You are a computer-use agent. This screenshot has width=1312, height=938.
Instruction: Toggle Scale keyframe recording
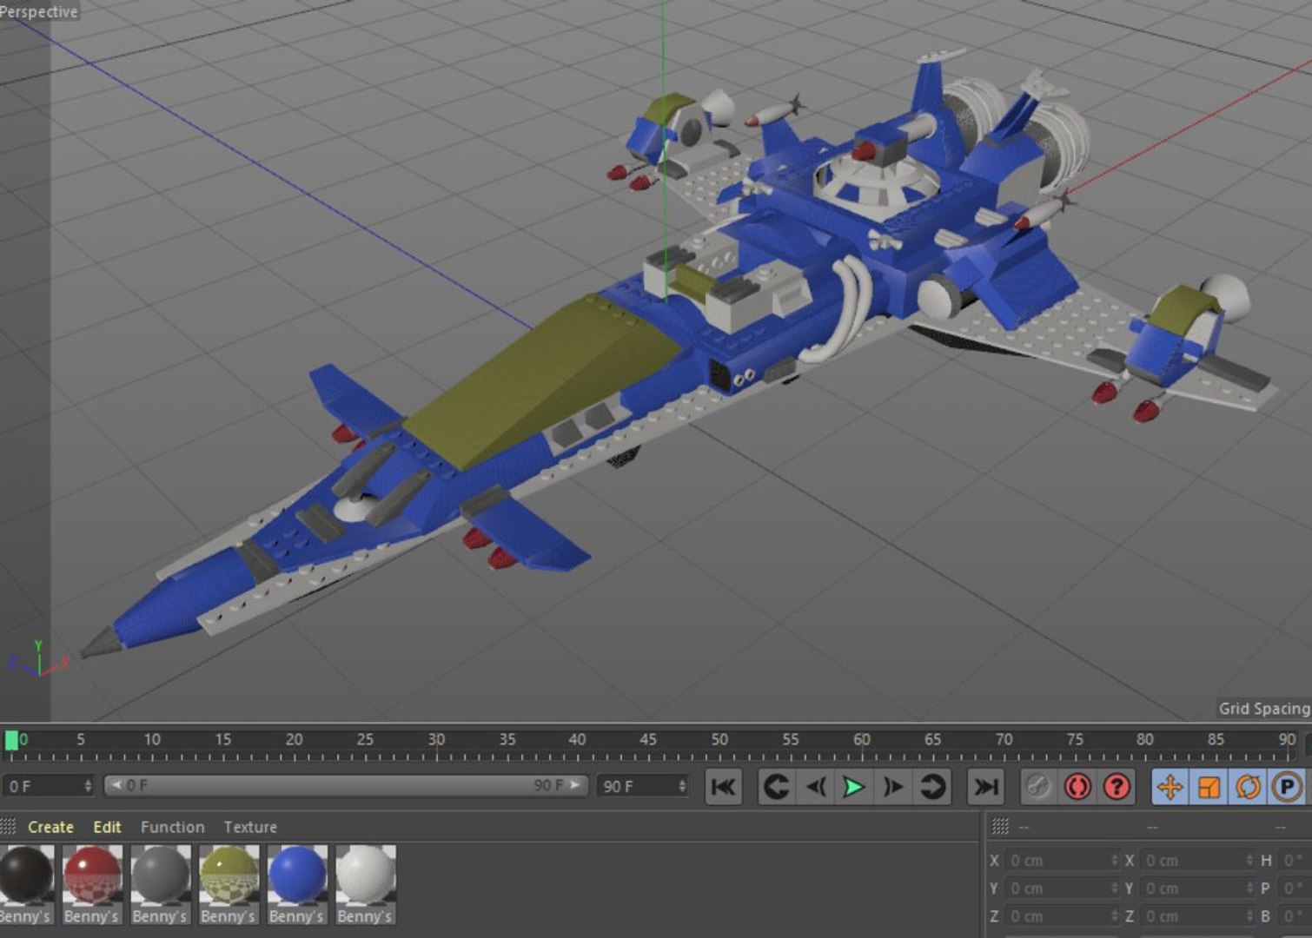click(1209, 787)
